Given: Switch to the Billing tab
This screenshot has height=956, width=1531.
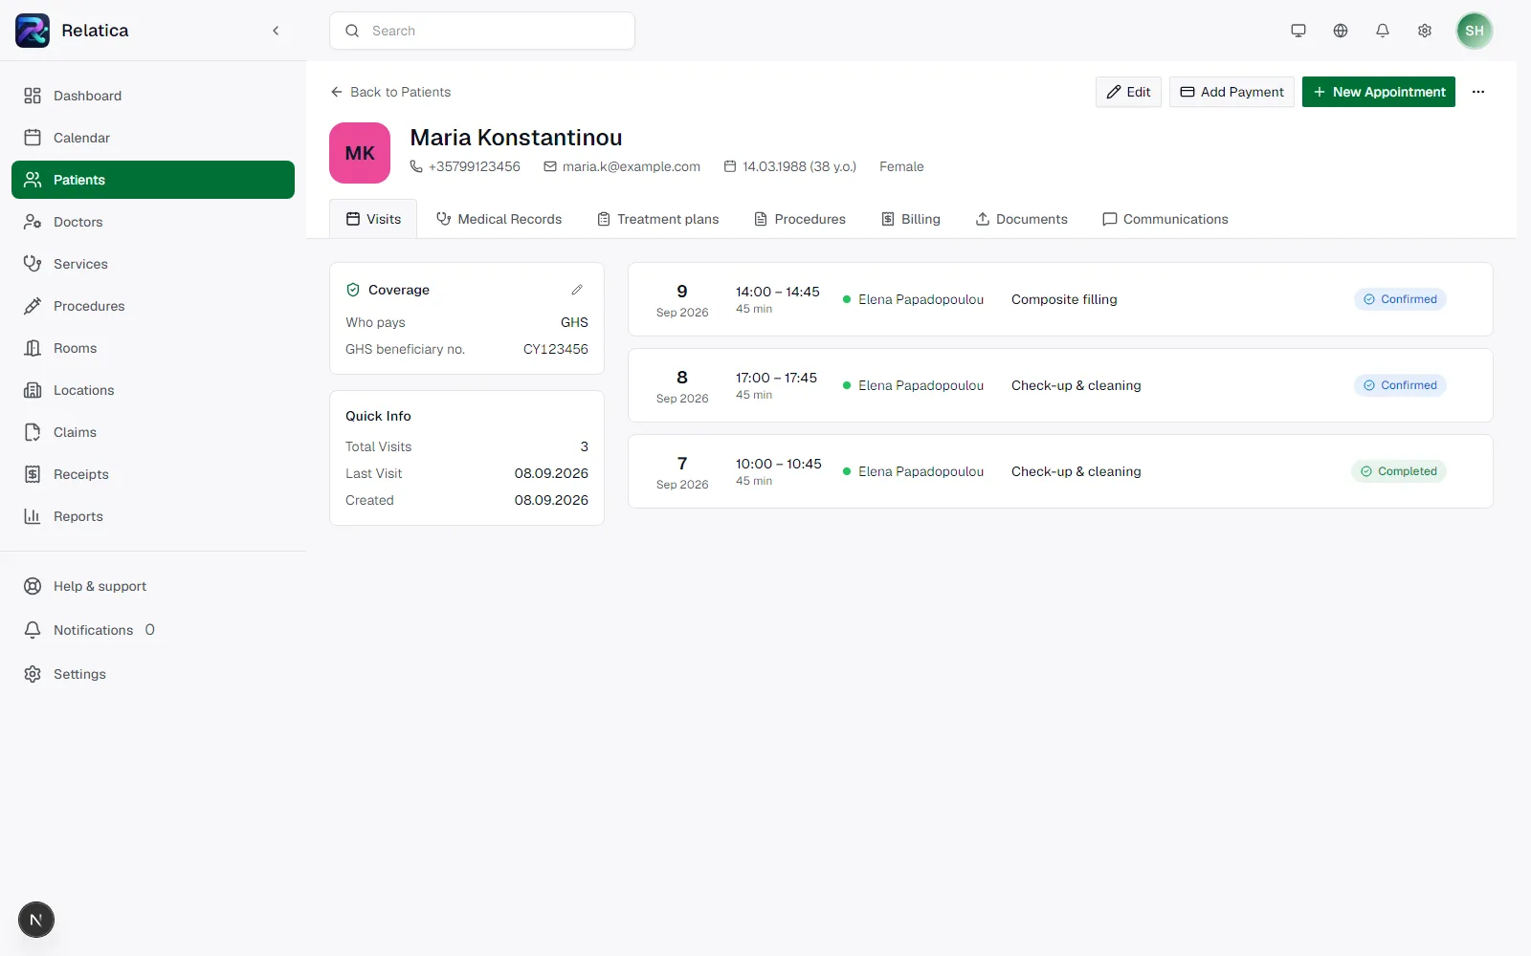Looking at the screenshot, I should [x=911, y=219].
